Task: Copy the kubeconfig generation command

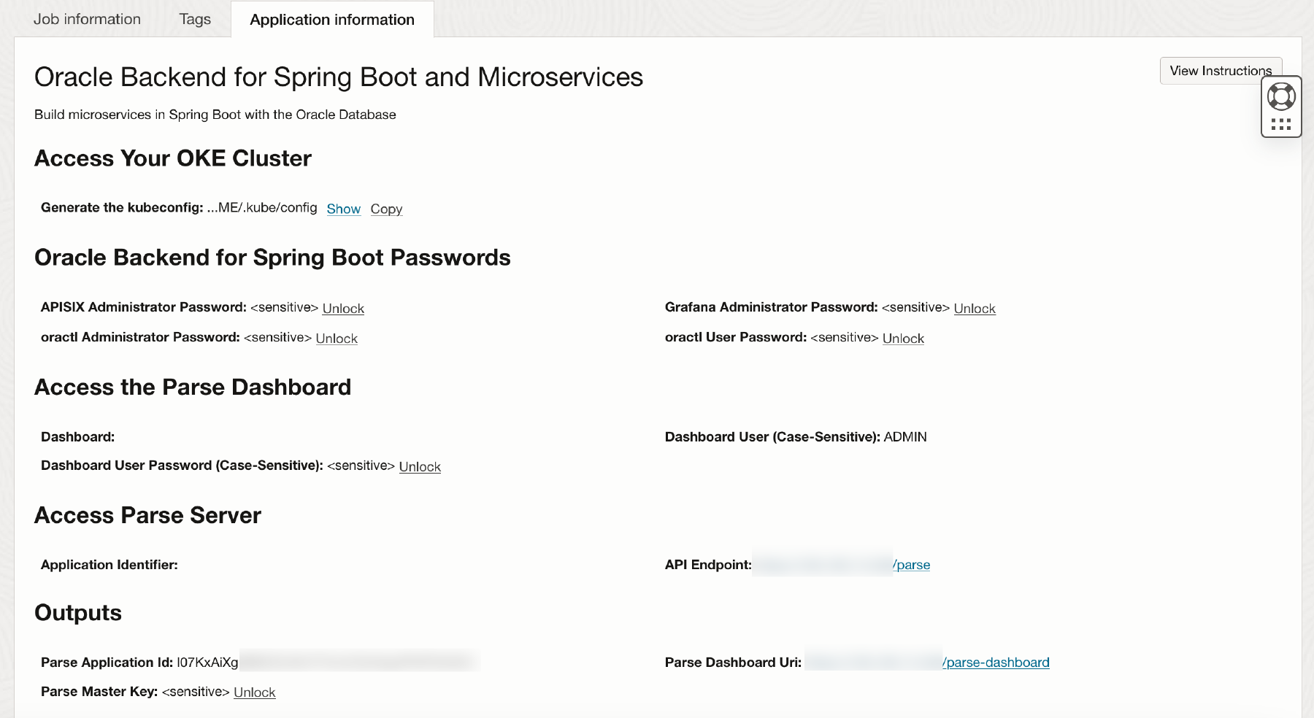Action: click(x=385, y=209)
